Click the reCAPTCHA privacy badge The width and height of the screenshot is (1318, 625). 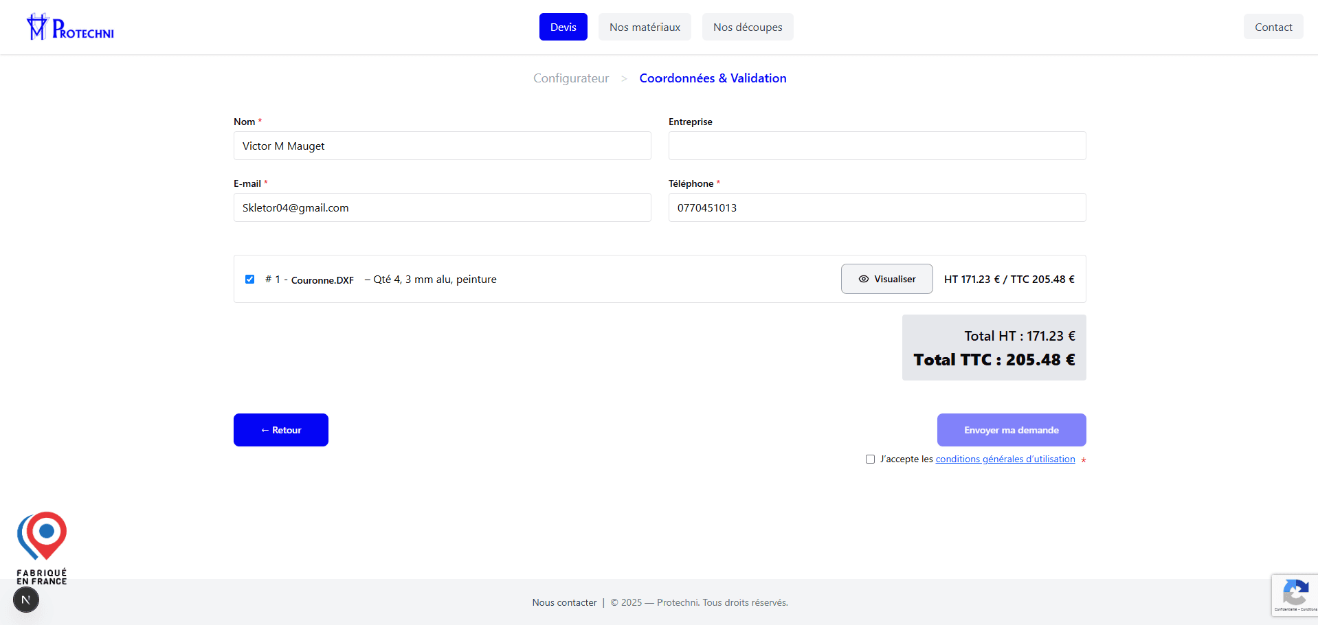coord(1296,595)
